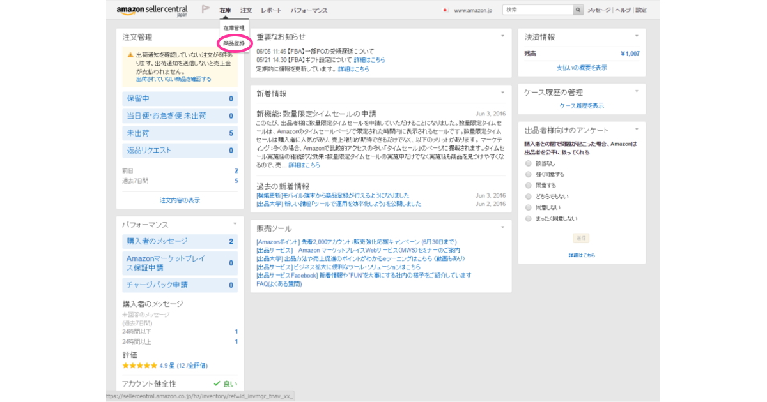This screenshot has width=767, height=402.
Task: Open the [出品サービスFacebook] link
Action: point(364,276)
